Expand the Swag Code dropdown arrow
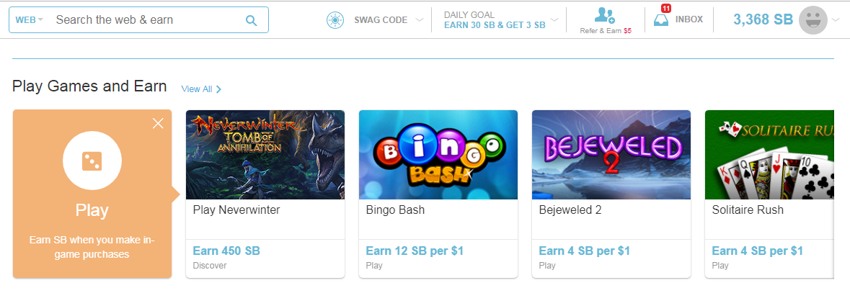The image size is (850, 306). coord(419,20)
